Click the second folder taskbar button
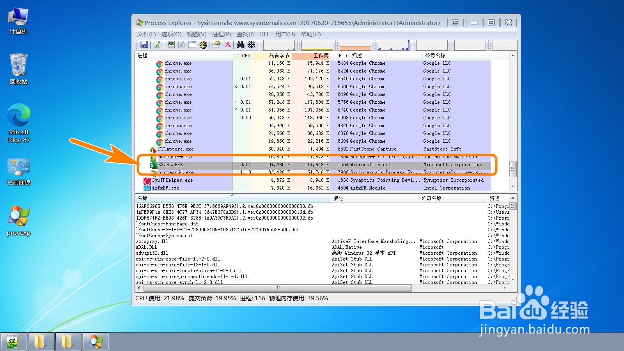624x351 pixels. coord(68,342)
